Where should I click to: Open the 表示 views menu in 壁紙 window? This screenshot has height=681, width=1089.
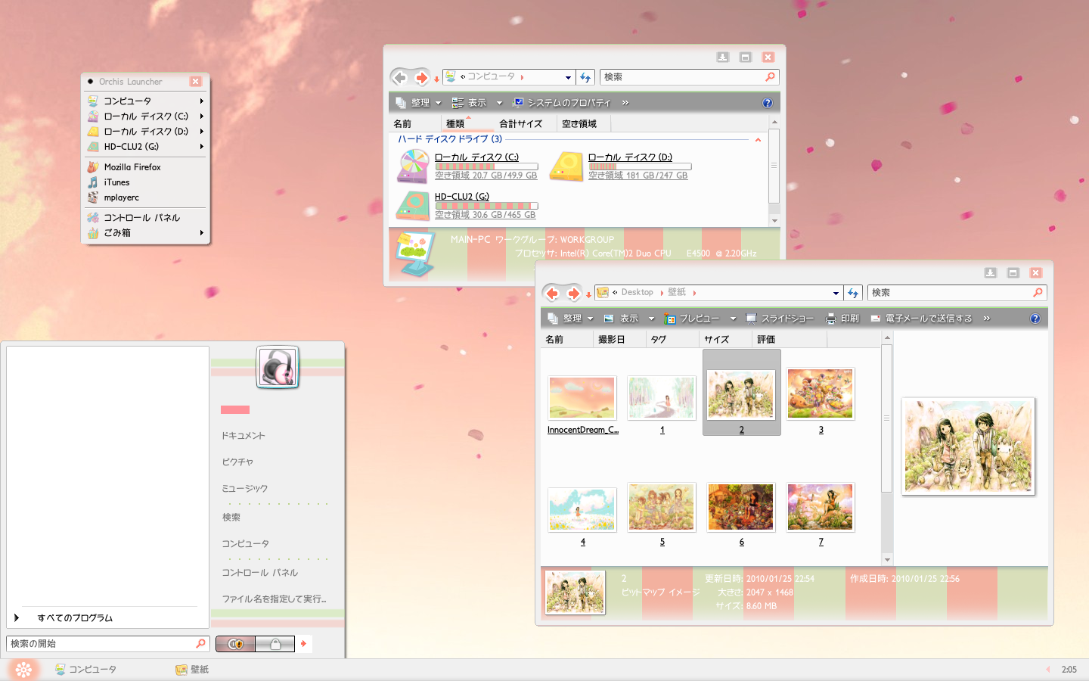coord(651,319)
